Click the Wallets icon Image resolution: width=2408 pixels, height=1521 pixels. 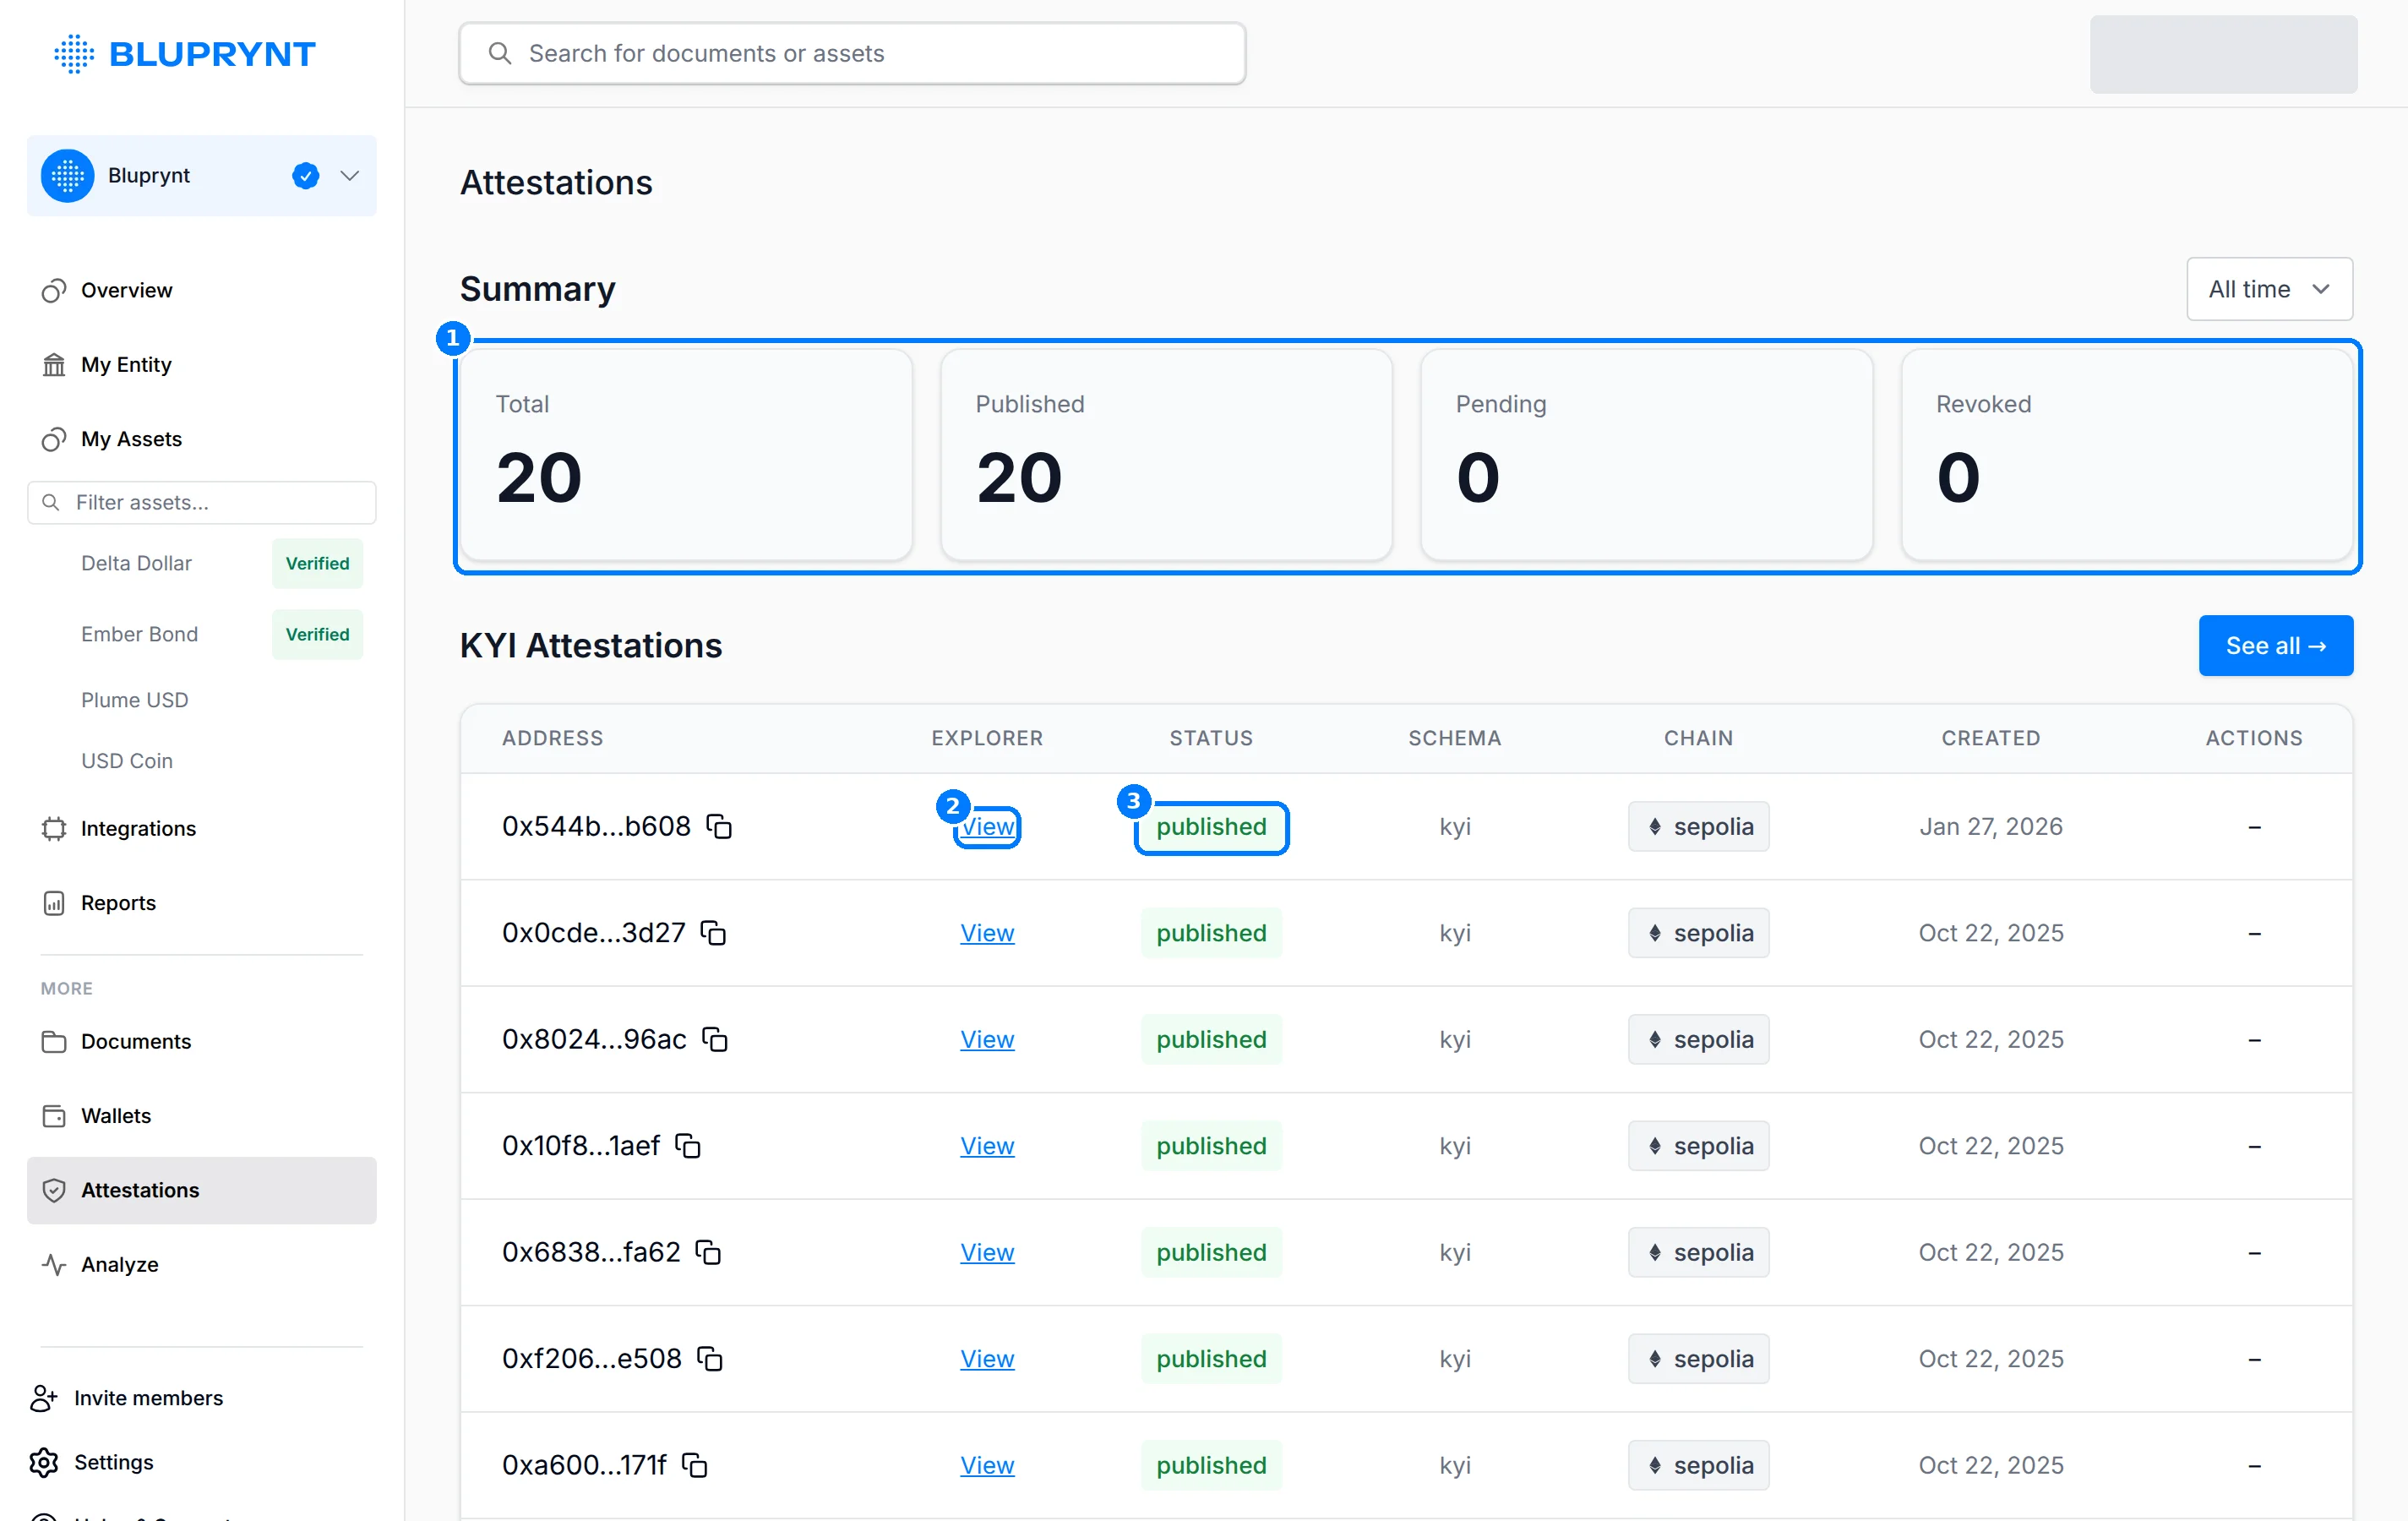[54, 1116]
